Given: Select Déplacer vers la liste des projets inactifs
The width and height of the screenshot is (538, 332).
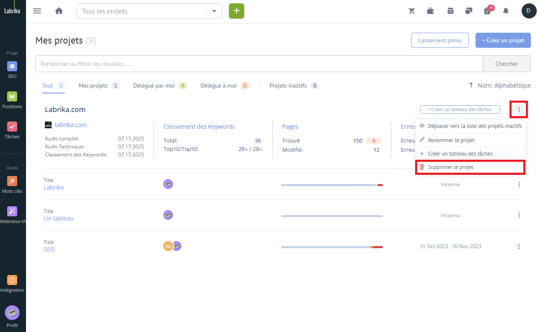Looking at the screenshot, I should click(470, 126).
